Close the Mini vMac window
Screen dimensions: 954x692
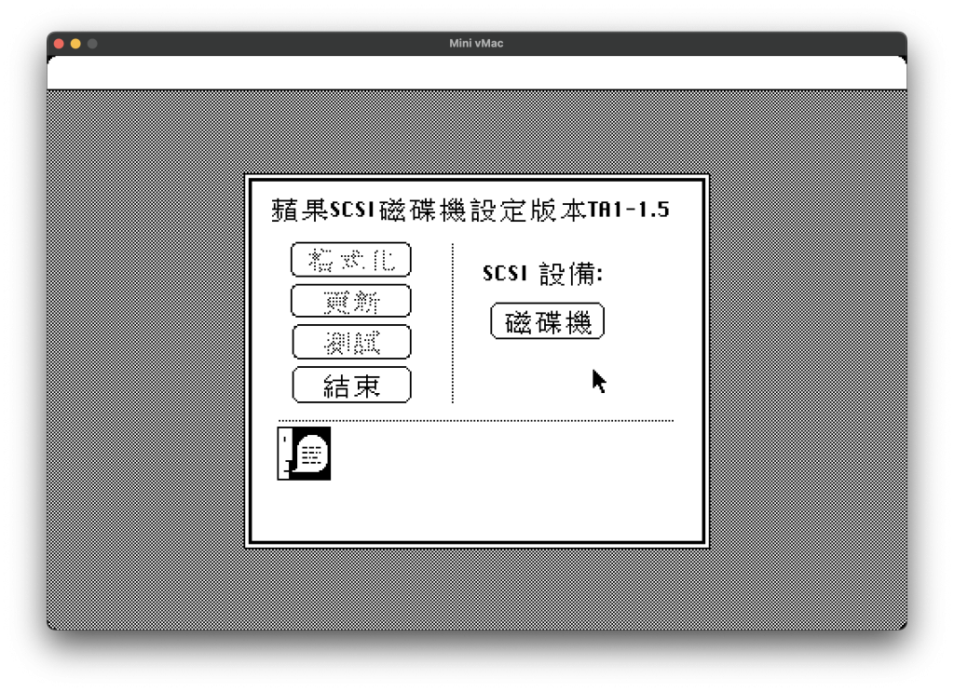pos(60,44)
